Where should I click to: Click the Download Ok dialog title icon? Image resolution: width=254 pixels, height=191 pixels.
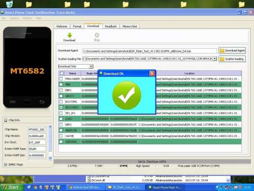(x=101, y=73)
